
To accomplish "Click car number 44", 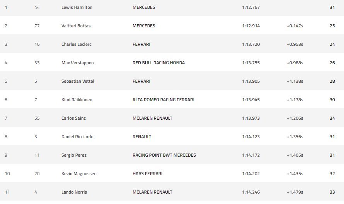I will click(37, 7).
